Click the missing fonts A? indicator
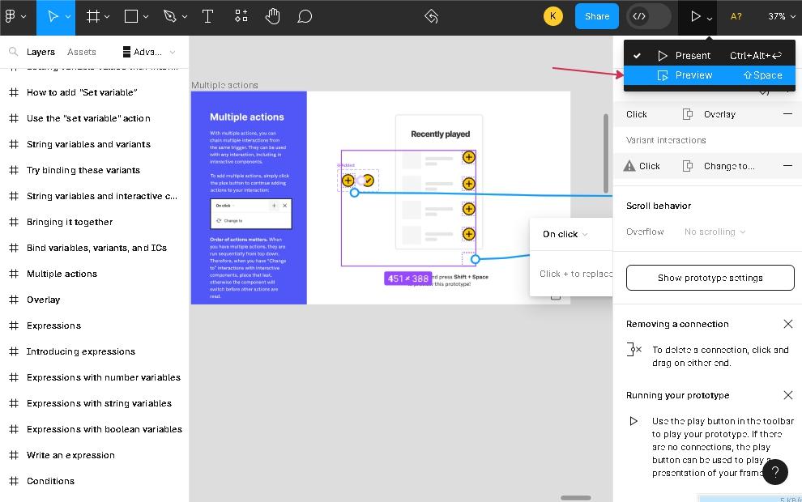The height and width of the screenshot is (502, 802). [736, 16]
